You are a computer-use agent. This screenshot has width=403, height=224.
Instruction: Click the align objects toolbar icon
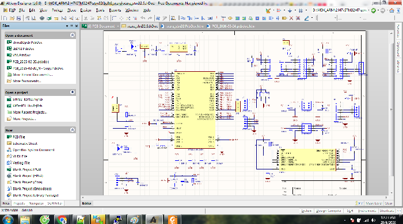[279, 10]
